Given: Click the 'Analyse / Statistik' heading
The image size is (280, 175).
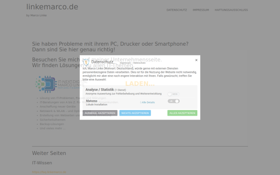Looking at the screenshot, I should [x=100, y=90].
